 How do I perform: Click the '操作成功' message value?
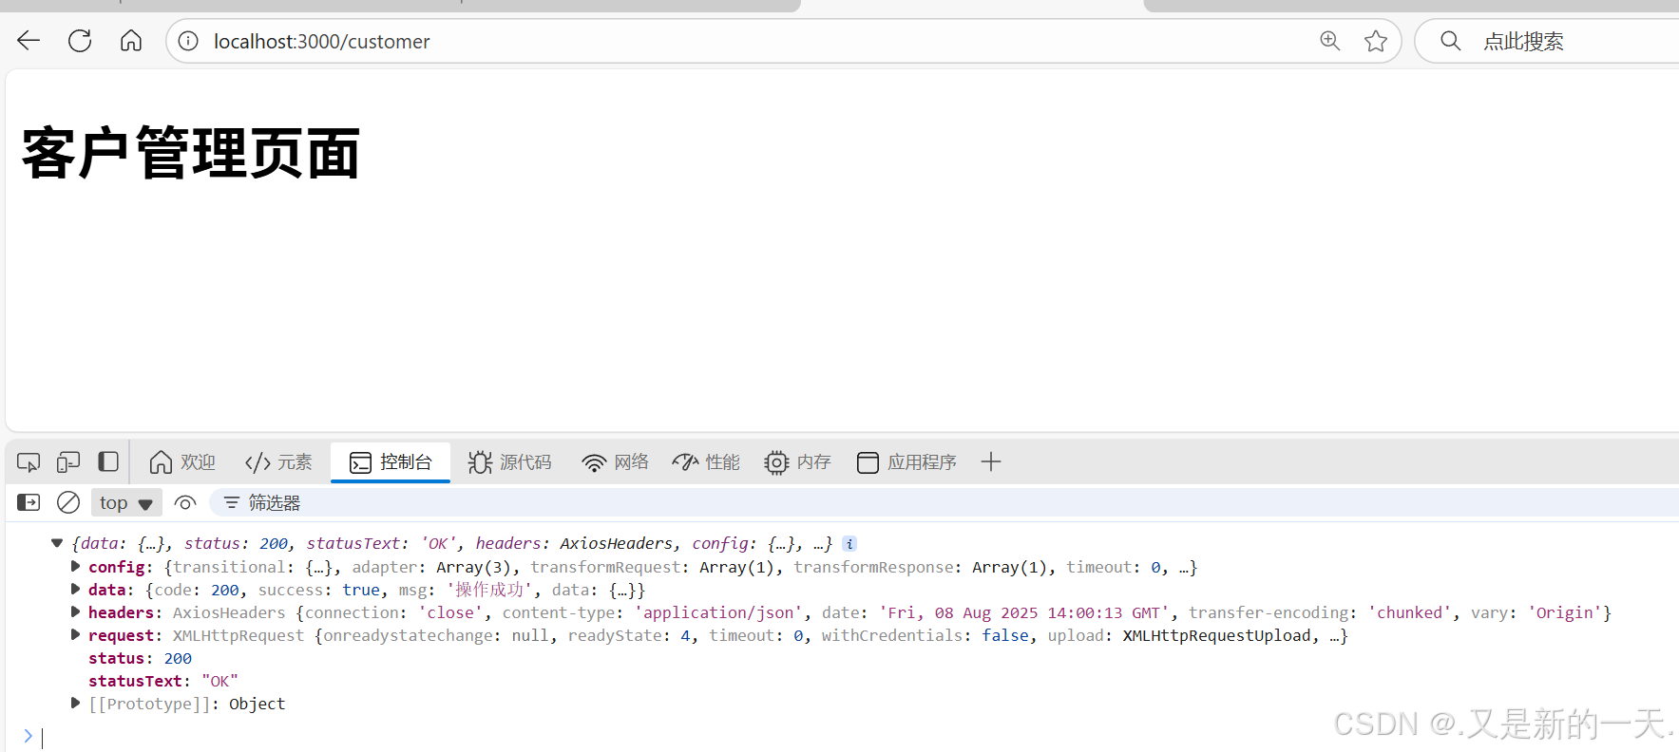pos(491,590)
